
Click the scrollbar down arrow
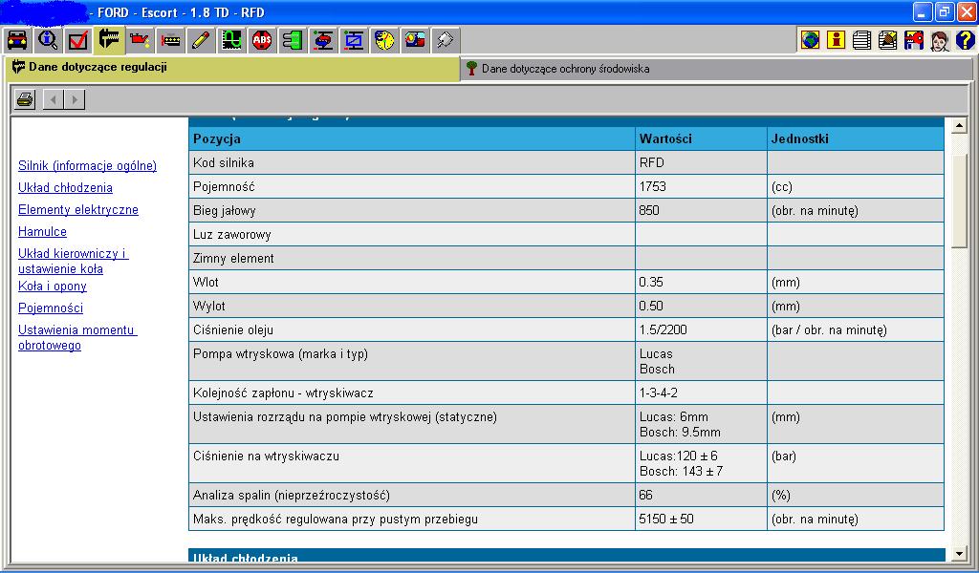[960, 553]
